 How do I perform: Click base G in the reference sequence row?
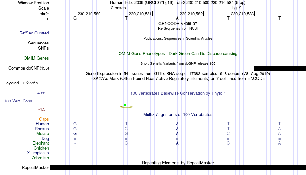coord(75,18)
